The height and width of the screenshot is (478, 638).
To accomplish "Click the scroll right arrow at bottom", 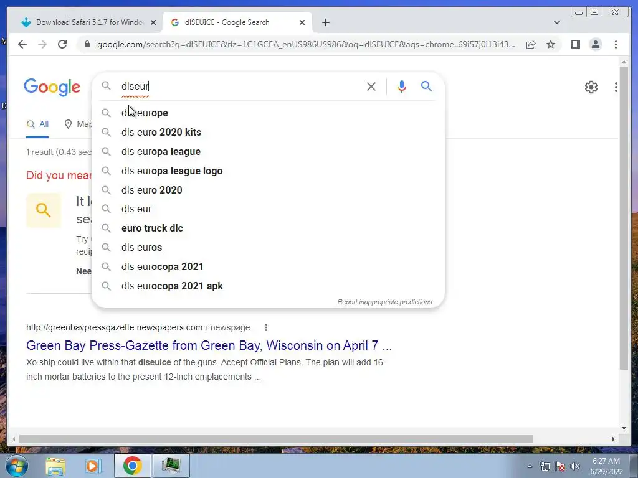I will click(x=613, y=439).
